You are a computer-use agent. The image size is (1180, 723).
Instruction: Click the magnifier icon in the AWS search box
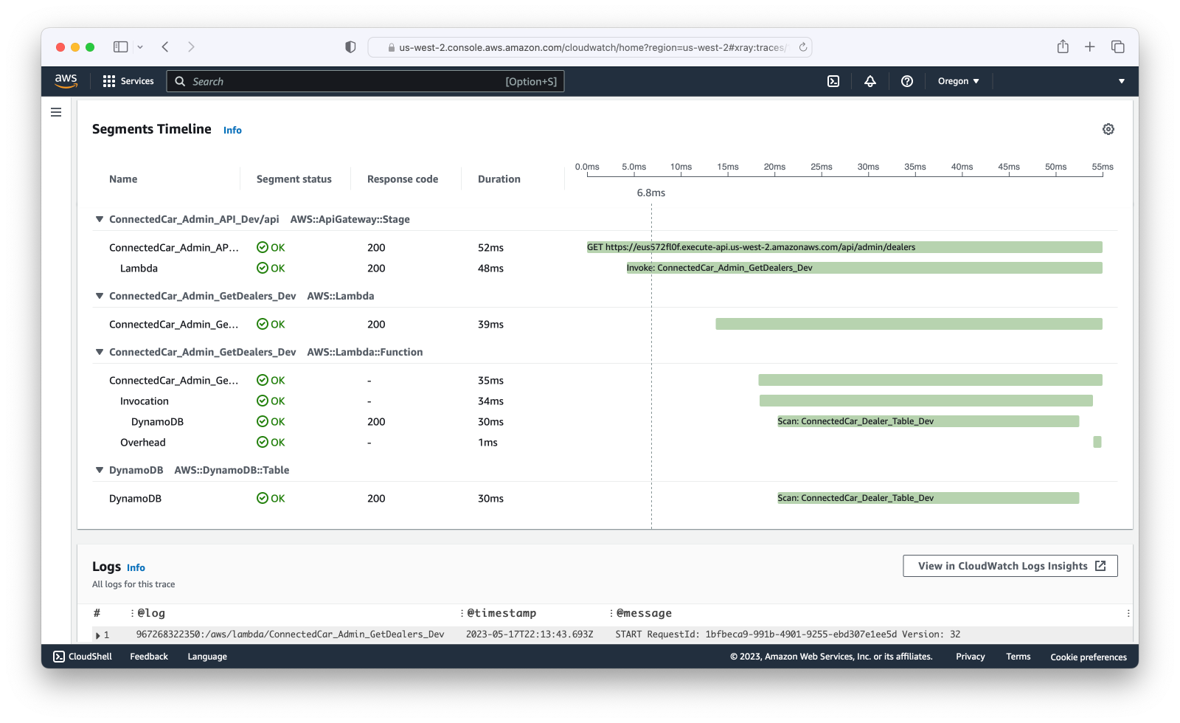(180, 81)
